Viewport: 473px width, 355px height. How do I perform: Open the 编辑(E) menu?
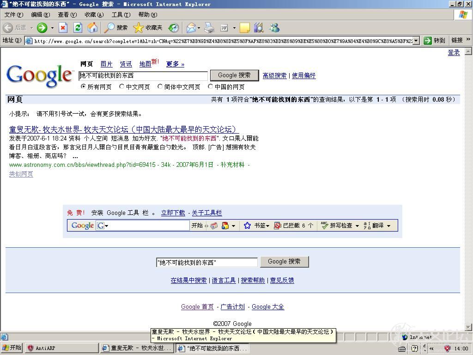pos(41,14)
